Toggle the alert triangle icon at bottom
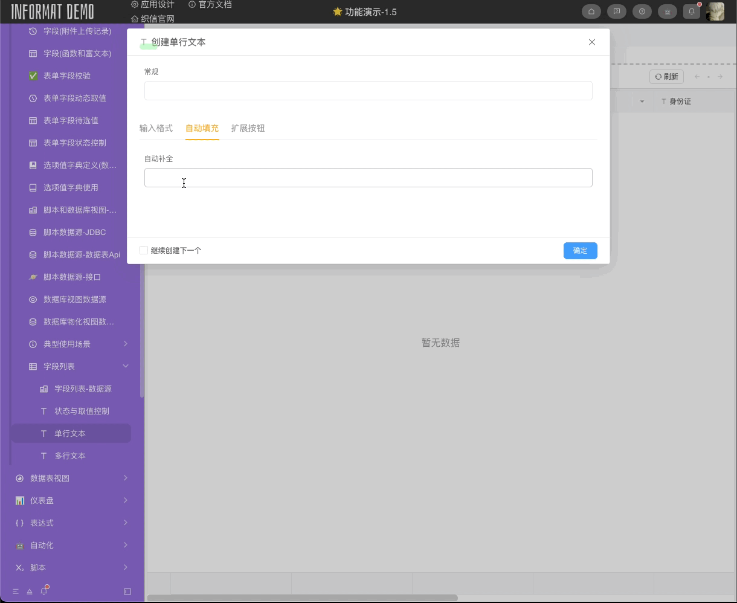 point(28,592)
